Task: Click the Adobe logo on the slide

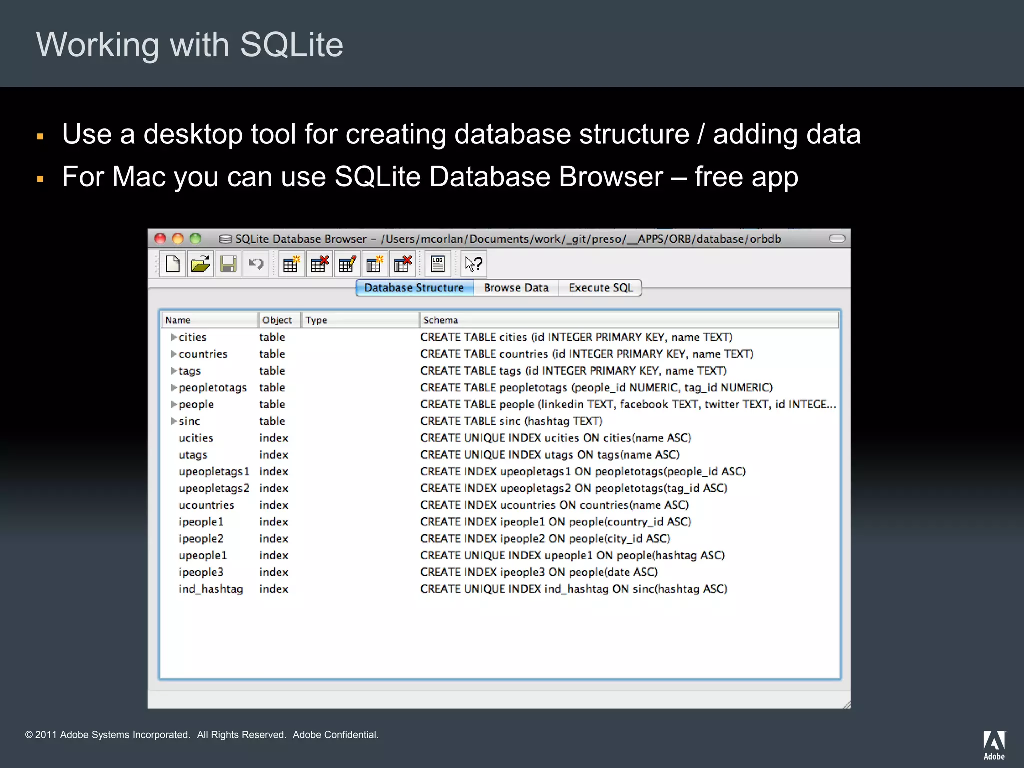Action: (x=994, y=745)
